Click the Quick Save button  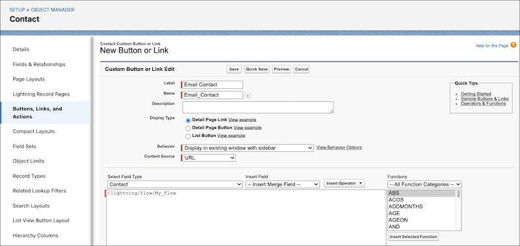tap(257, 69)
